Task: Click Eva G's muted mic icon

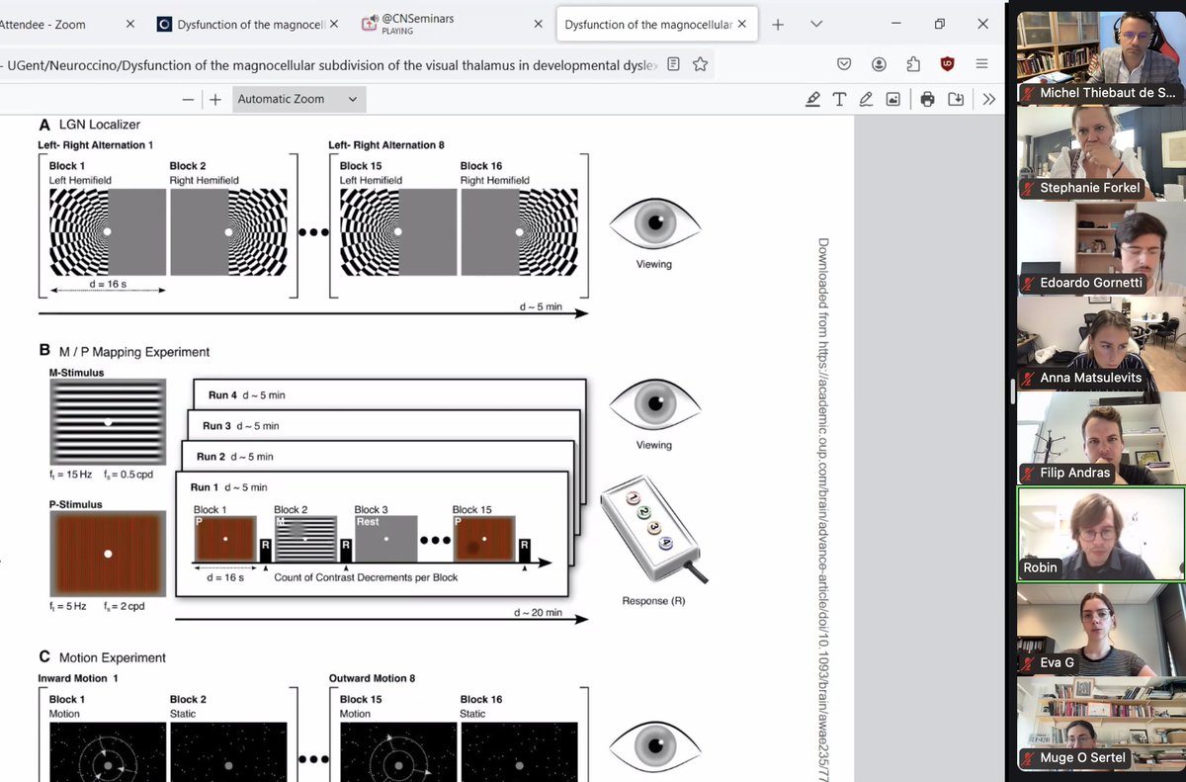Action: 1029,662
